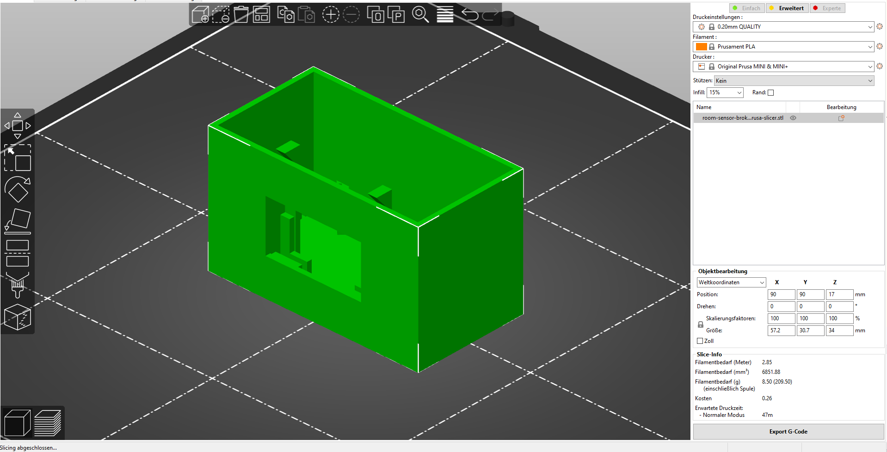Select room-sensor-brok...rusa-slicer.stl in object list
The width and height of the screenshot is (887, 452).
click(743, 118)
